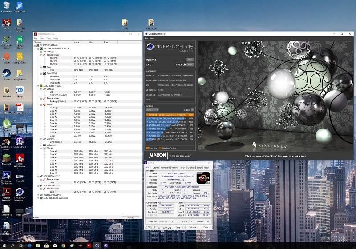
Task: Collapse the Powers tree node
Action: [x=41, y=104]
